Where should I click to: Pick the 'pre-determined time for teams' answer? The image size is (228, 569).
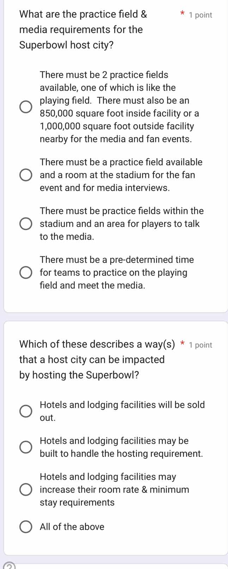coord(25,272)
